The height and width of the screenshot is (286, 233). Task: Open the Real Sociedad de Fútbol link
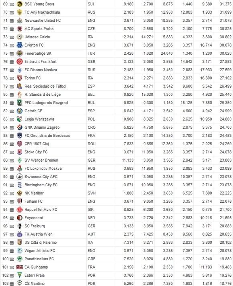click(x=45, y=86)
